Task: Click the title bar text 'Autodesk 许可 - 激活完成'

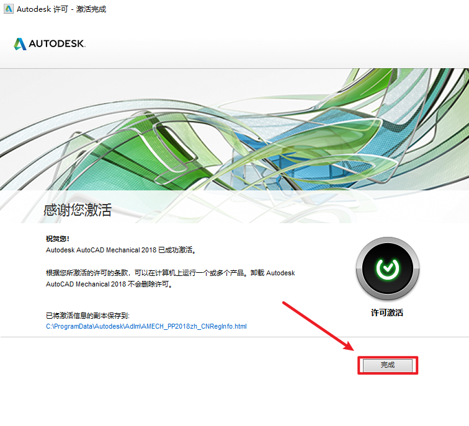Action: pos(61,9)
